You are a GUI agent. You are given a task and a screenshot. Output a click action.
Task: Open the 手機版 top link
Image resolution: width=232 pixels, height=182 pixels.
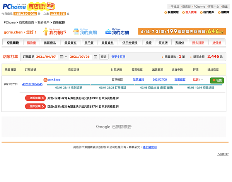175,7
